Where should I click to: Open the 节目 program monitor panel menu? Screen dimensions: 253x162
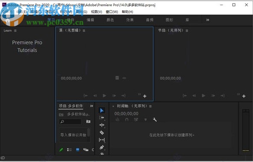[187, 30]
